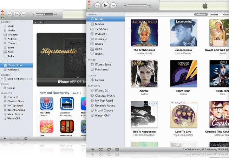229x158 pixels.
Task: Add playlist with back window plus icon
Action: click(5, 139)
